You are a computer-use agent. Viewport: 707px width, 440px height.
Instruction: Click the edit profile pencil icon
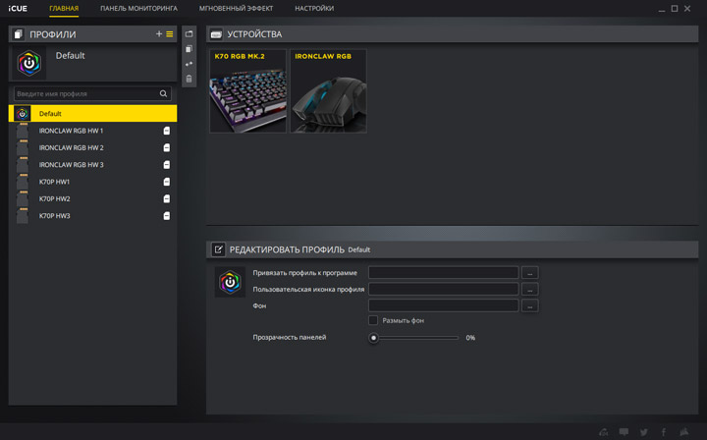tap(218, 249)
